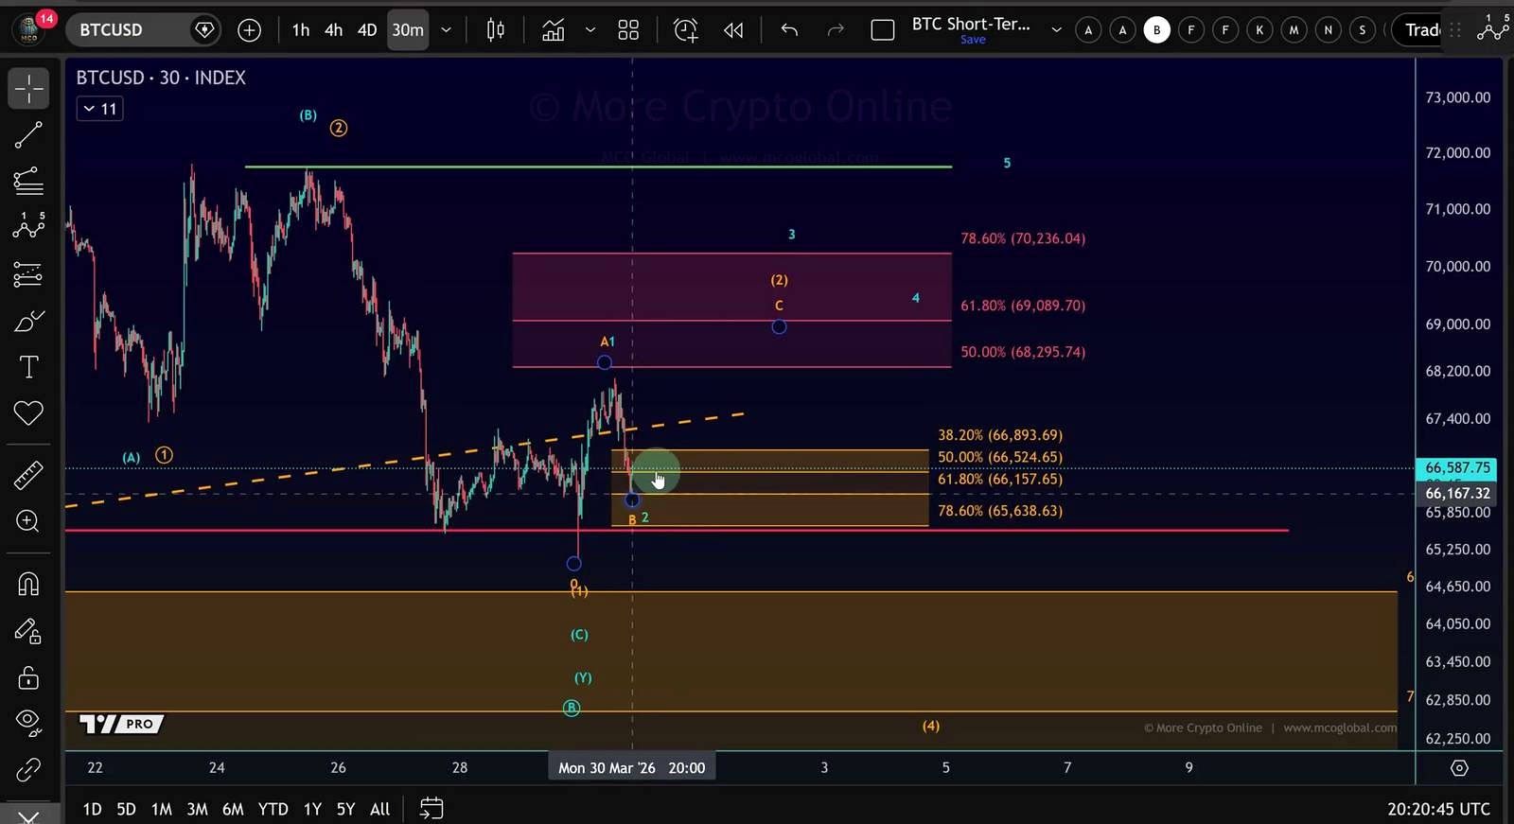Click the 66,587.75 price label on axis

click(x=1457, y=467)
